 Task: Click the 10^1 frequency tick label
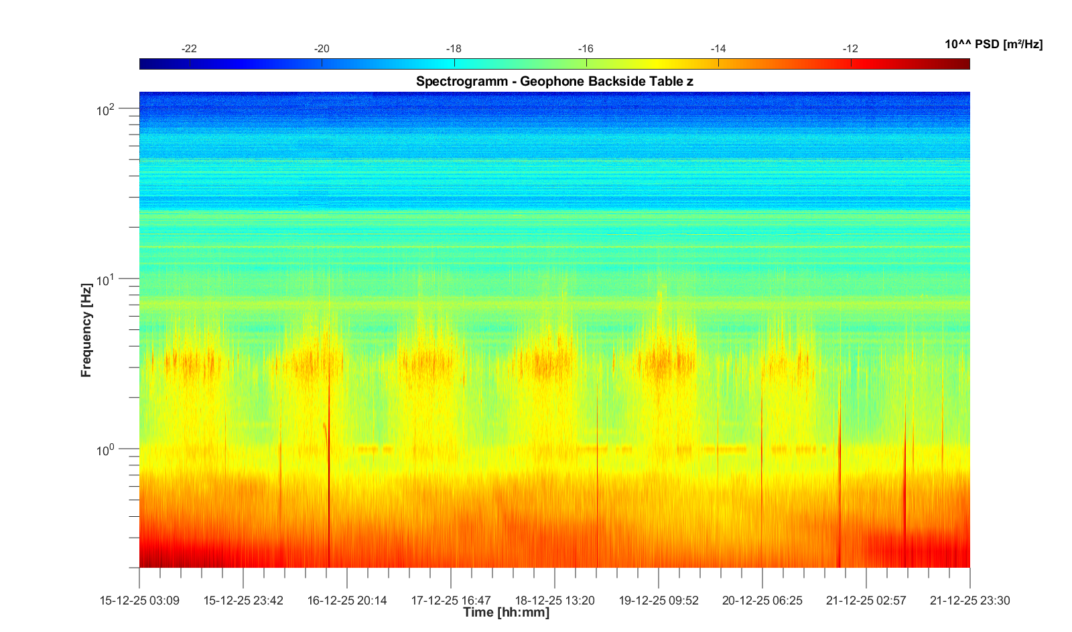click(x=107, y=279)
